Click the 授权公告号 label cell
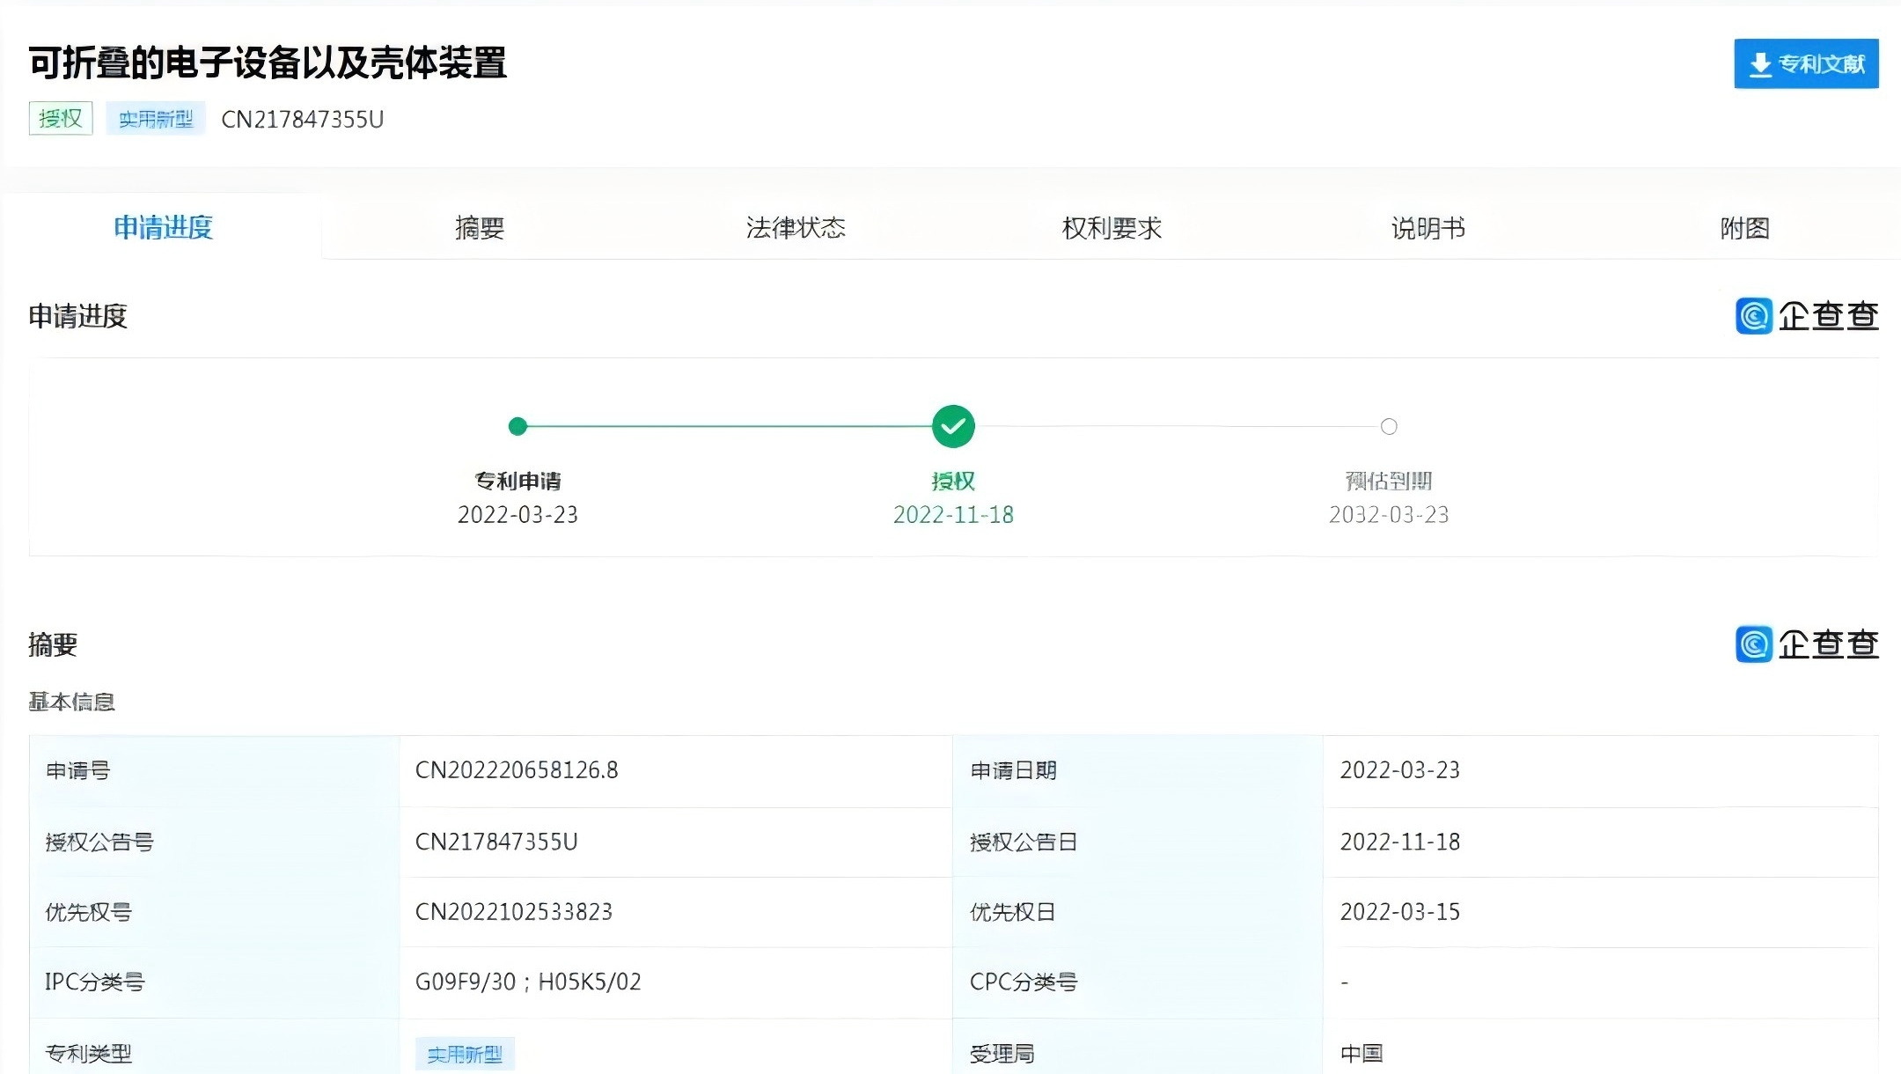 [215, 842]
